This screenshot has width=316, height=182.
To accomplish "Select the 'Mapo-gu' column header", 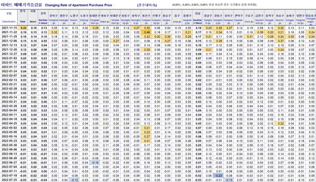I will pos(105,18).
